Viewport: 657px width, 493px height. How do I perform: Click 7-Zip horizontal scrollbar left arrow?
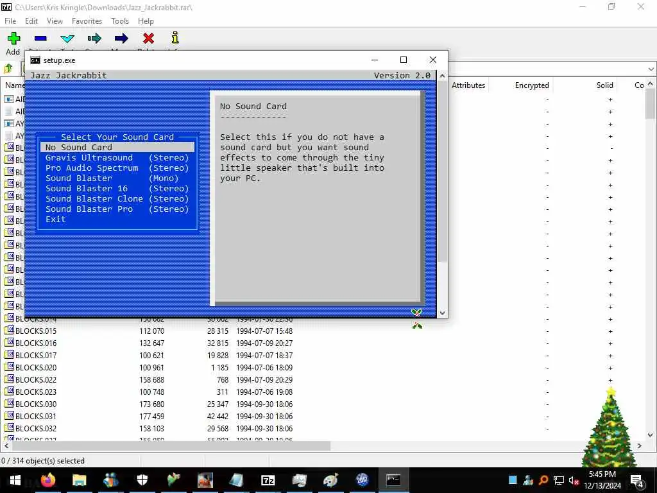pyautogui.click(x=6, y=445)
